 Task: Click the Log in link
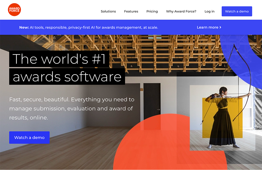(209, 11)
